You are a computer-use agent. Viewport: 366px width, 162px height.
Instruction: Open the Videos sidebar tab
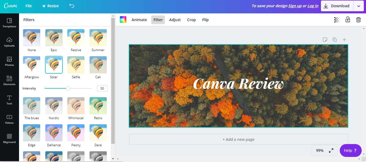9,119
